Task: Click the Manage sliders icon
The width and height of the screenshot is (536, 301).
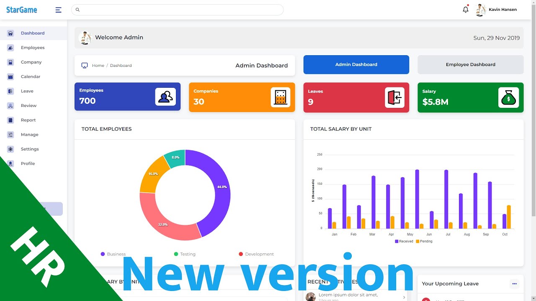Action: (10, 135)
